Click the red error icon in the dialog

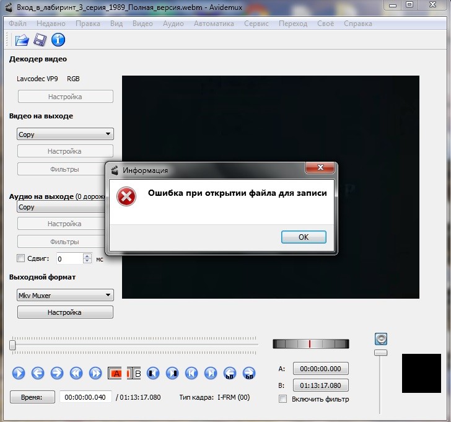click(x=126, y=197)
